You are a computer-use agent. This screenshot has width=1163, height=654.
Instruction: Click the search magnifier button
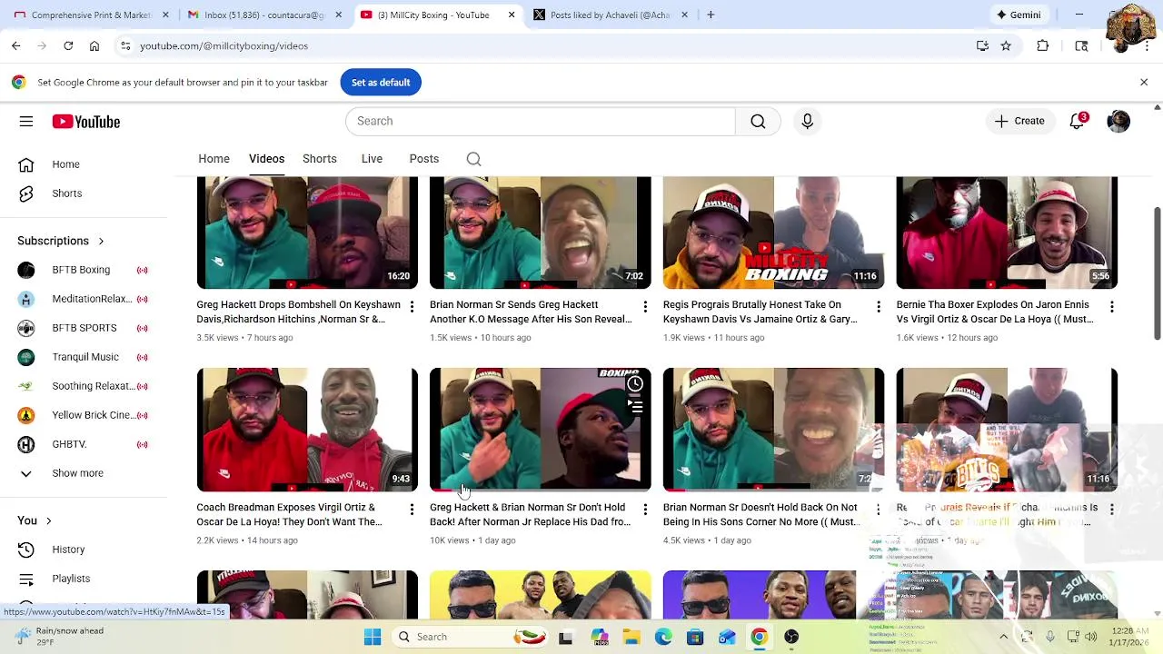[758, 121]
